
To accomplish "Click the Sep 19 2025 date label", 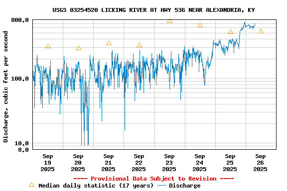I will [48, 163].
